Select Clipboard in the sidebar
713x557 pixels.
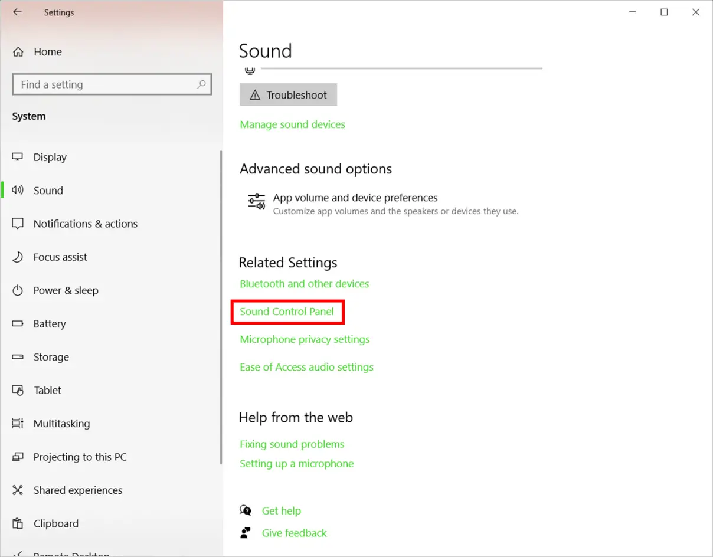click(x=55, y=523)
